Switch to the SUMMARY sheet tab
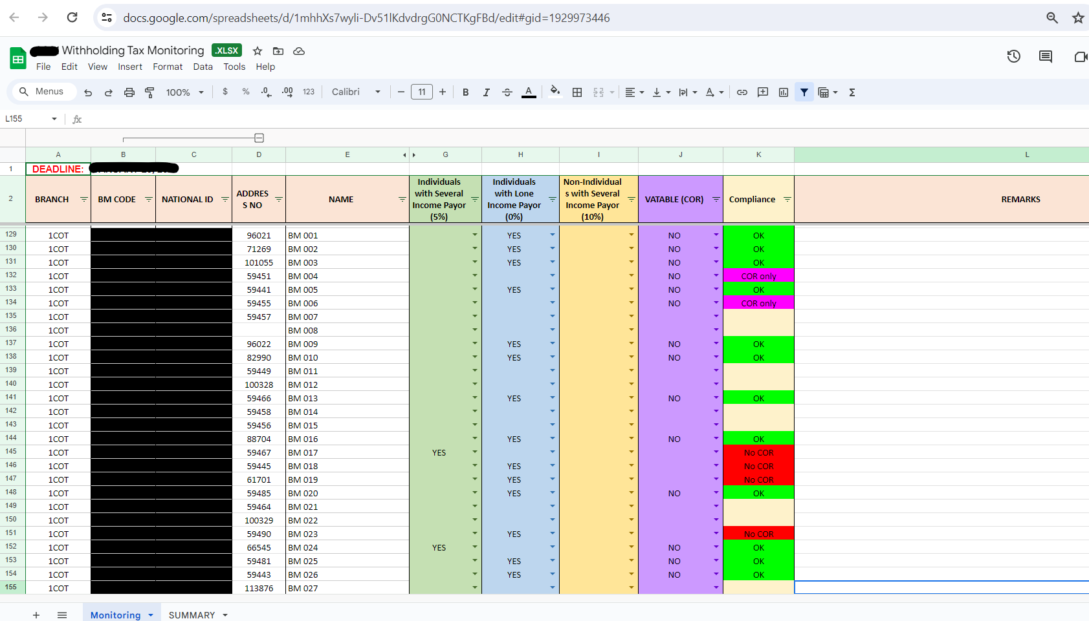The height and width of the screenshot is (621, 1089). tap(192, 615)
